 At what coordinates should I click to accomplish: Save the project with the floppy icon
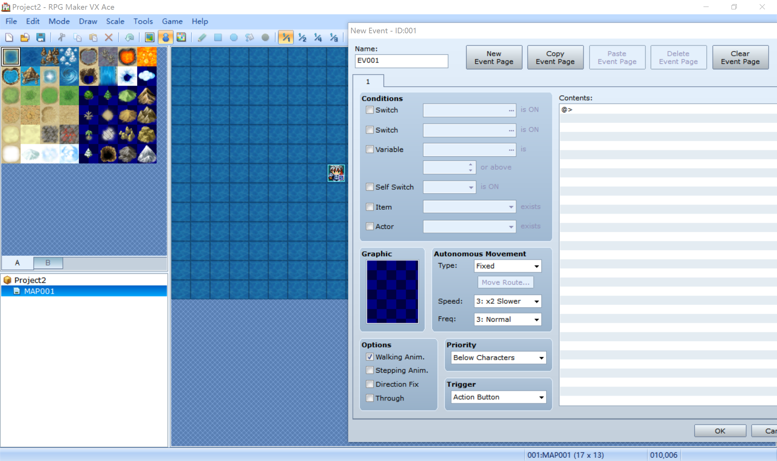41,37
